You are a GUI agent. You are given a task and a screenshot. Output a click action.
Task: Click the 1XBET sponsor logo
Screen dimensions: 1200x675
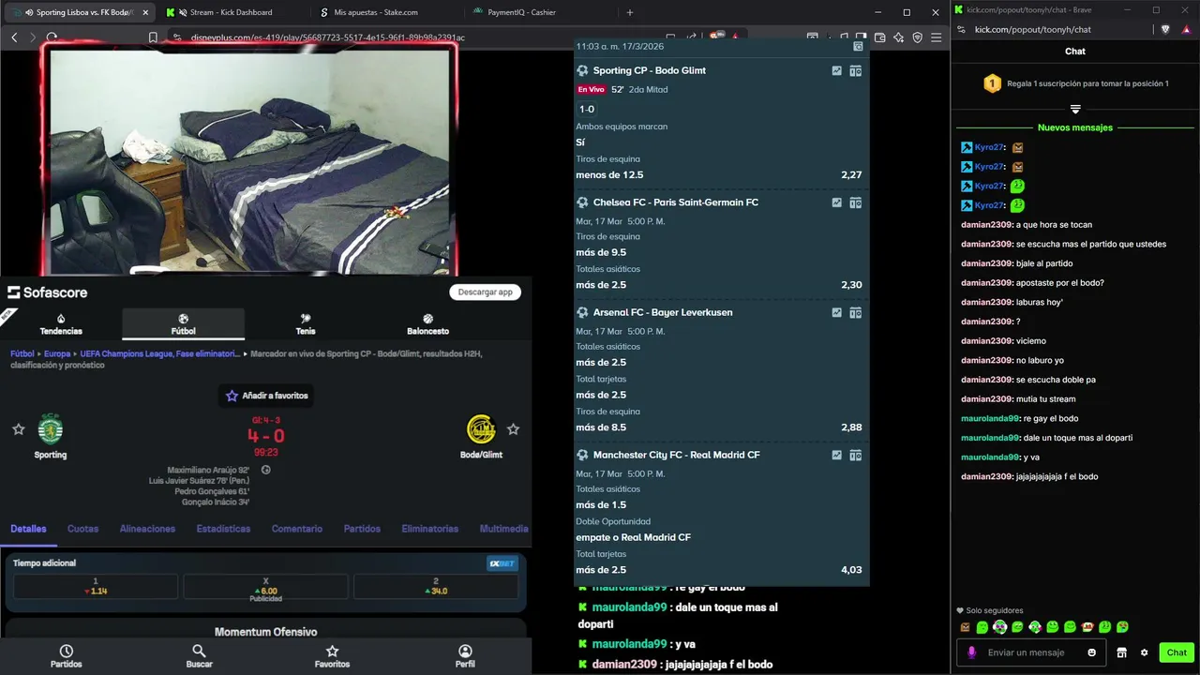point(502,563)
